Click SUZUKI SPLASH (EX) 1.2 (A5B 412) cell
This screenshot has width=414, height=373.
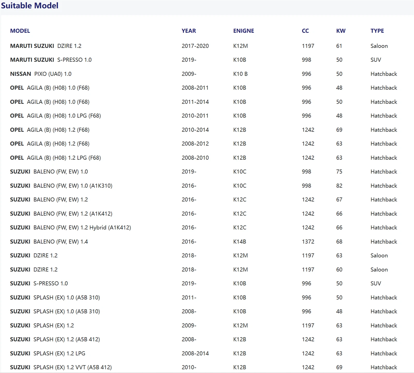tap(55, 340)
